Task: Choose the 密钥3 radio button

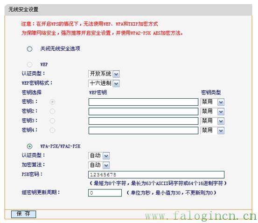Action: tap(52, 121)
